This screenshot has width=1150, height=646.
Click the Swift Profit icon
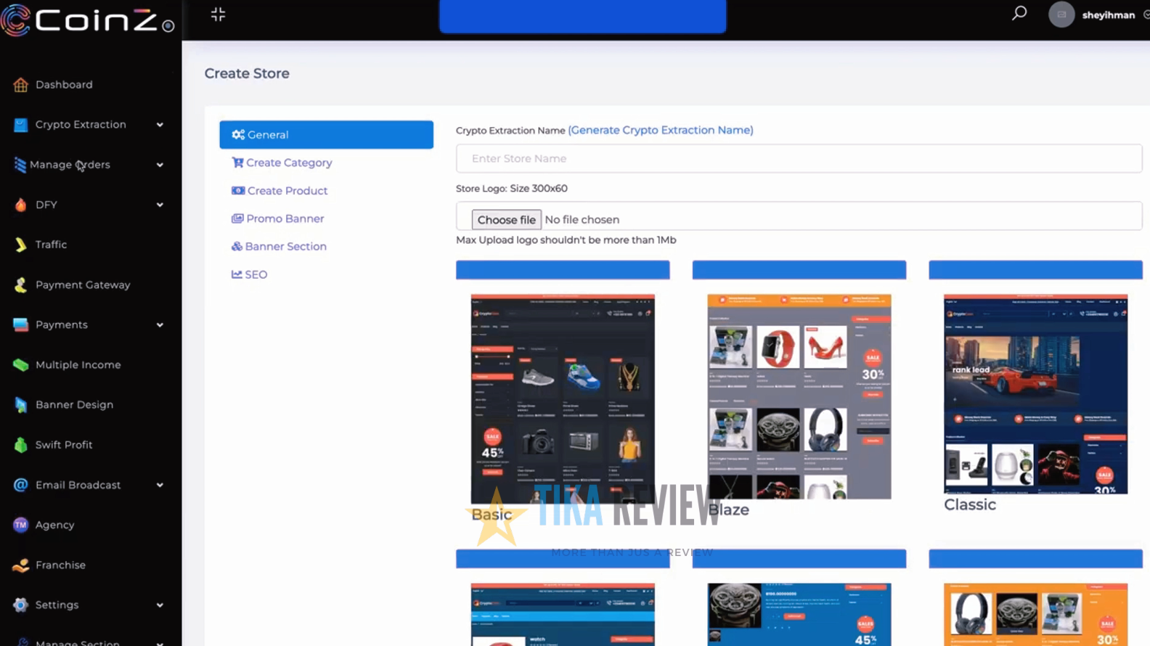[x=20, y=445]
